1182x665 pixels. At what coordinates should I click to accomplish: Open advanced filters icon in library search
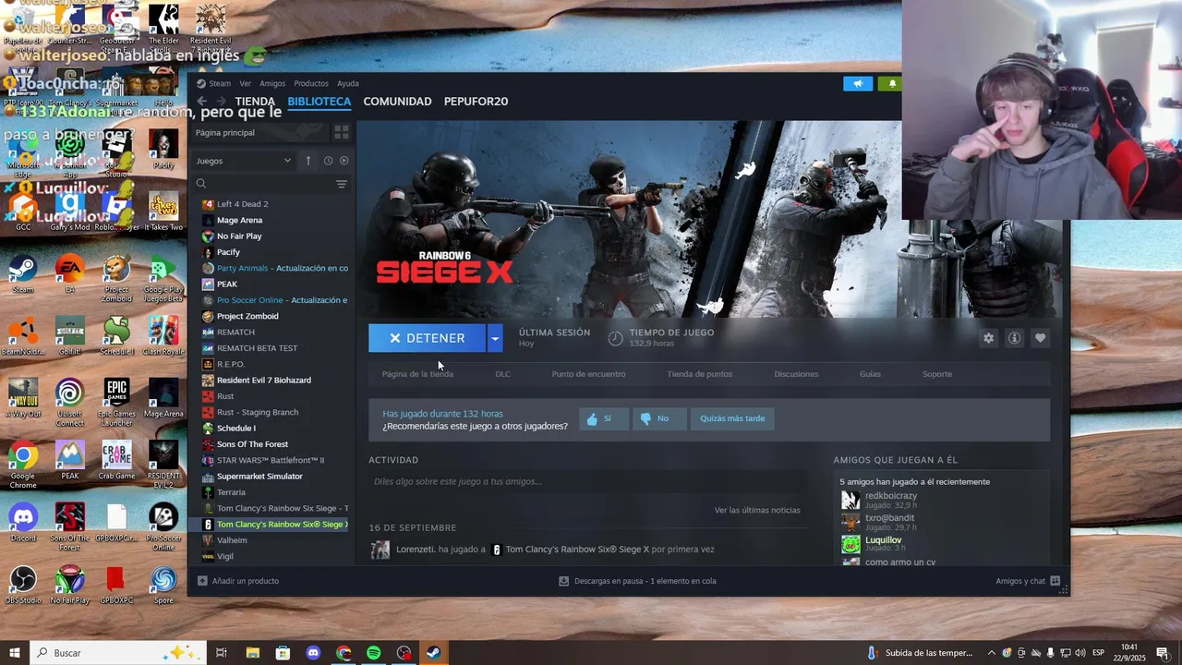pos(341,184)
